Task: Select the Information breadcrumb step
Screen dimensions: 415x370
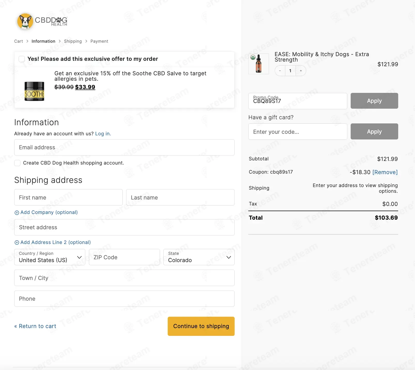Action: [x=43, y=41]
